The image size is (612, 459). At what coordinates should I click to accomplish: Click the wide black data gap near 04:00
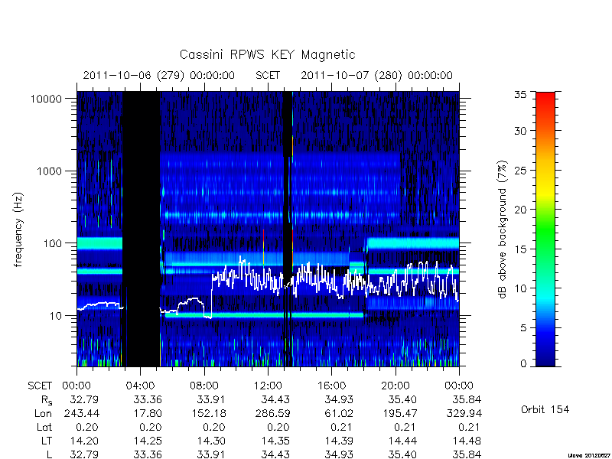pos(142,229)
